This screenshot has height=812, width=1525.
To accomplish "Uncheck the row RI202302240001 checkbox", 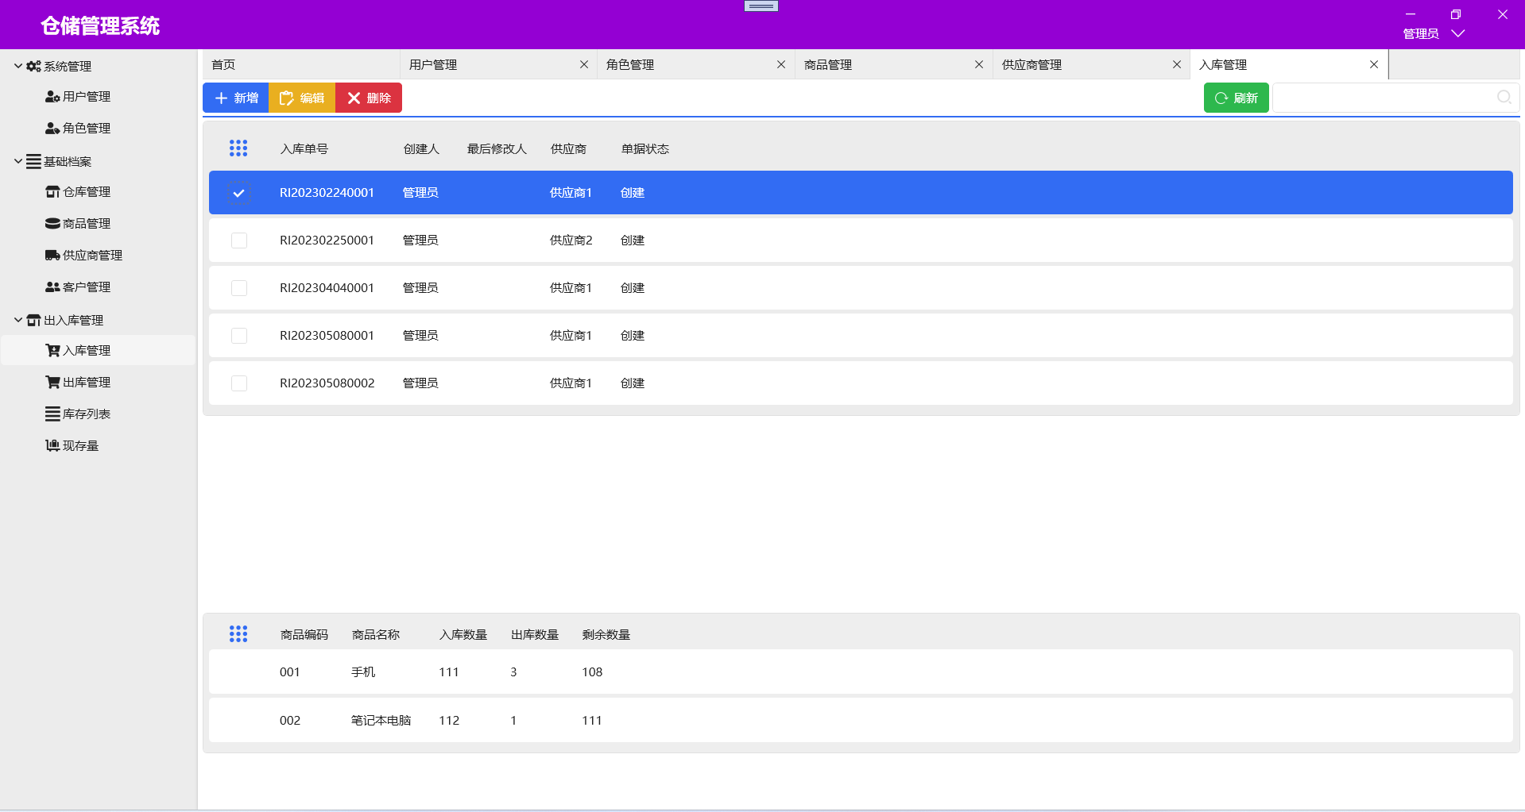I will (238, 193).
